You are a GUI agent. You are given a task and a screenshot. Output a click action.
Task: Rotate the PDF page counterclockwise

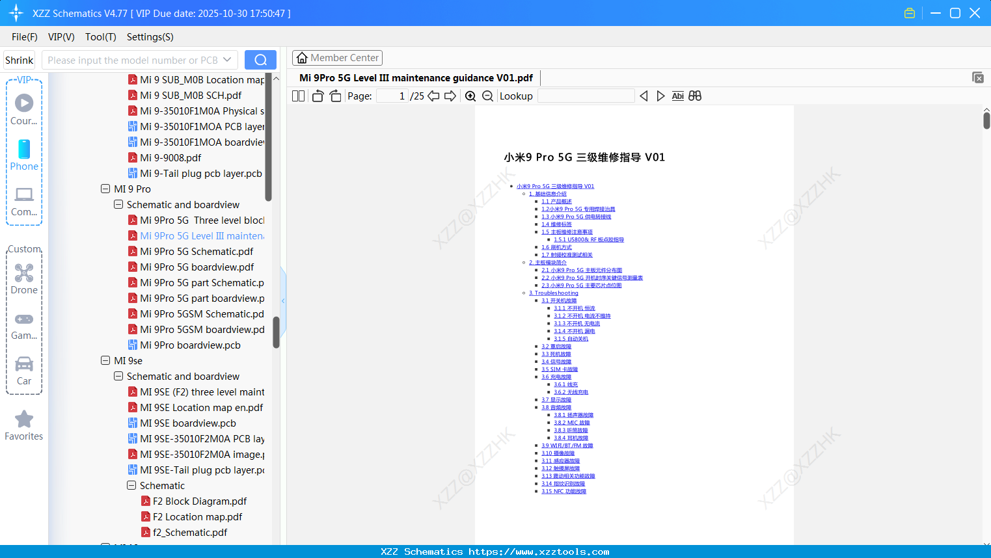click(318, 96)
